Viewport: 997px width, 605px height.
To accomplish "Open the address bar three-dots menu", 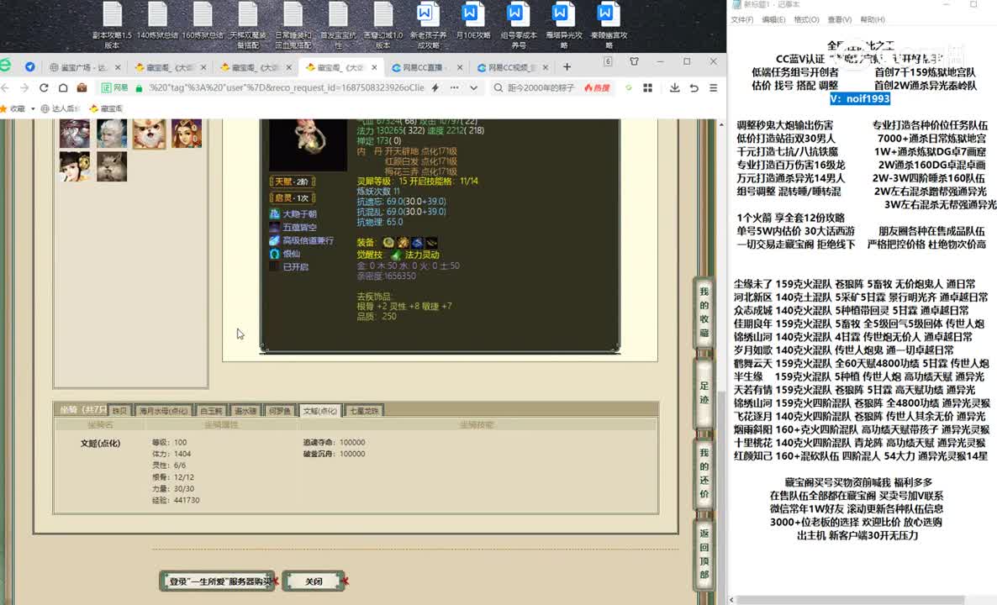I will pyautogui.click(x=454, y=87).
